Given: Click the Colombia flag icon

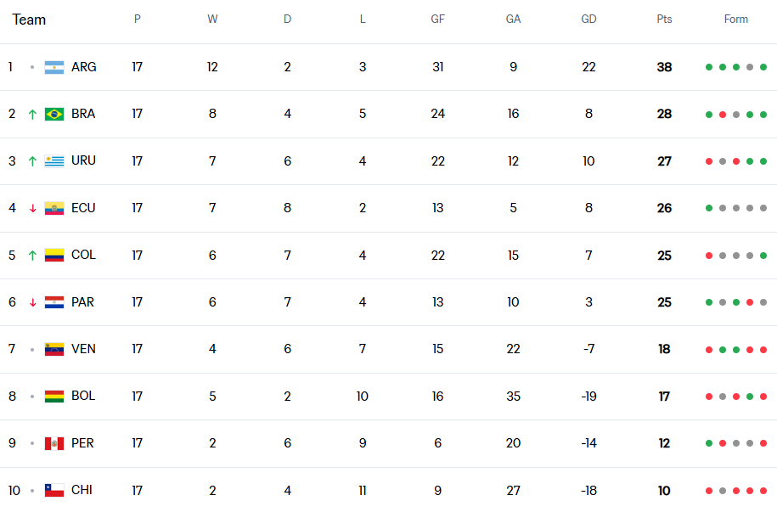Looking at the screenshot, I should click(x=54, y=255).
